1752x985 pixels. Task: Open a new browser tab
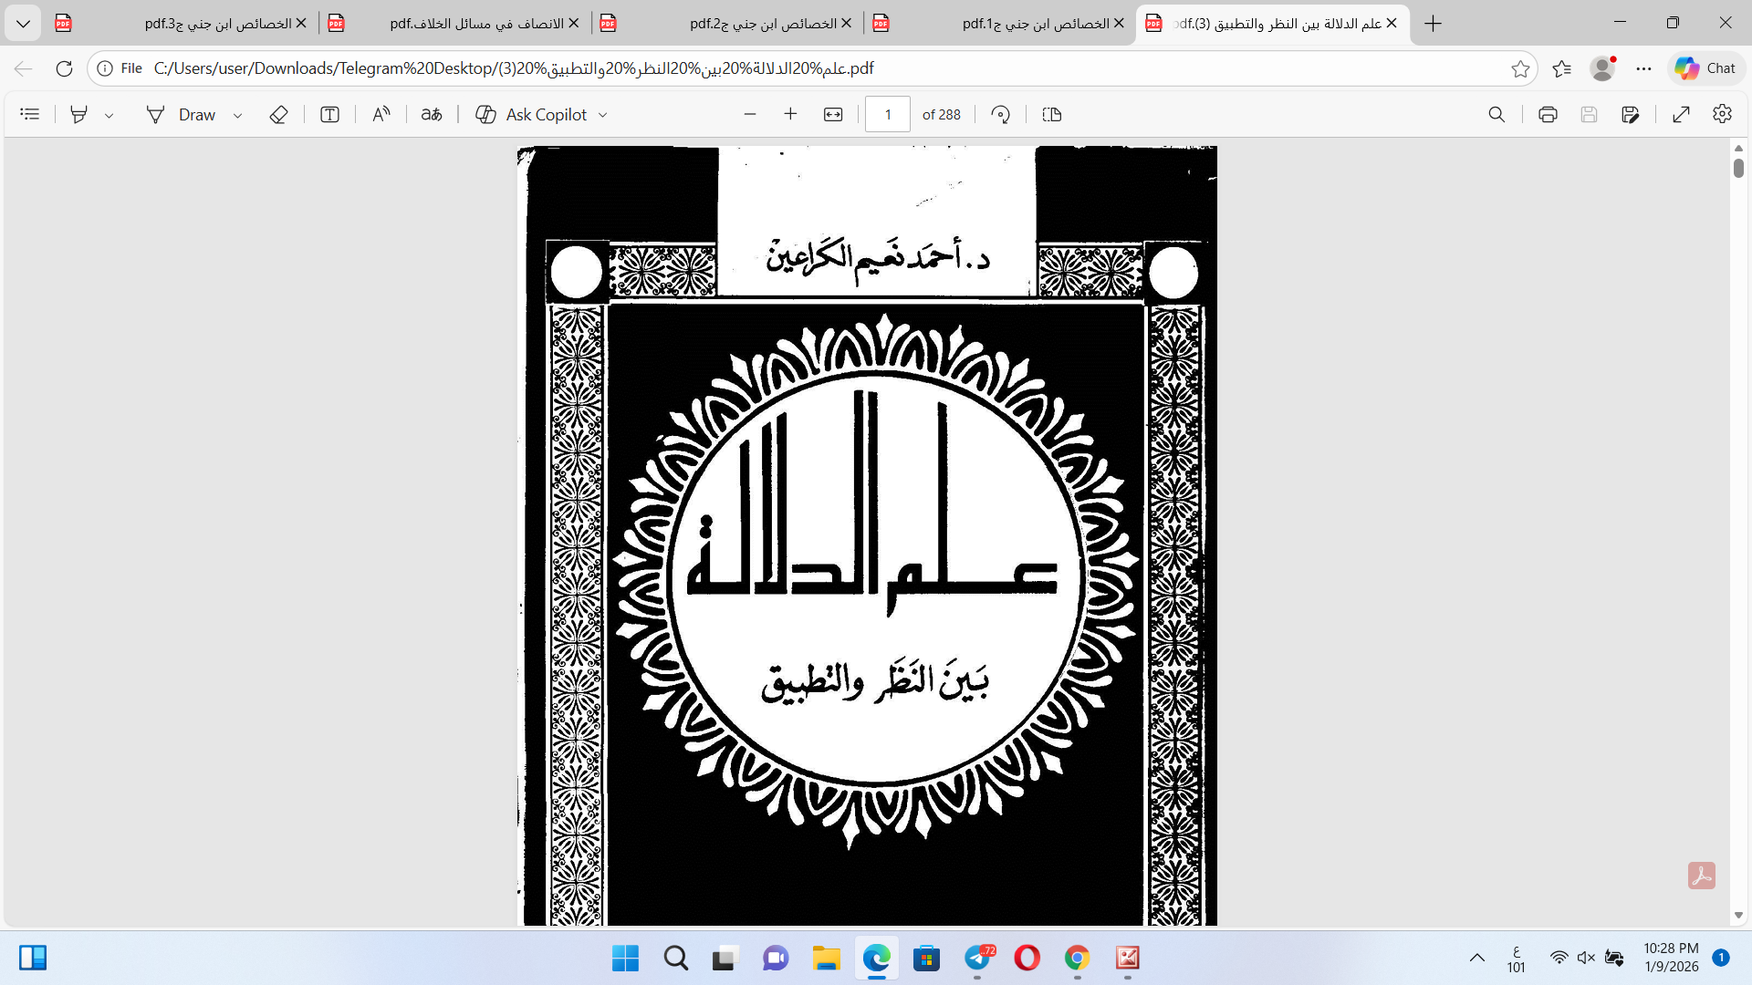pos(1434,24)
